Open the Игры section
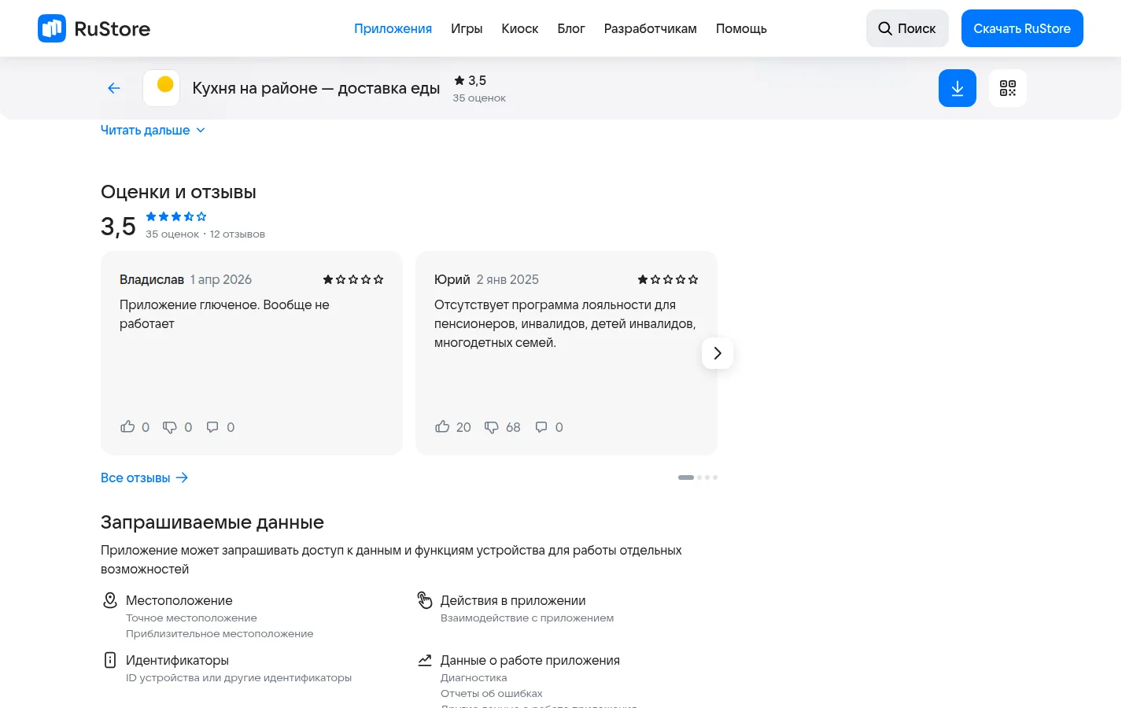 (x=467, y=28)
